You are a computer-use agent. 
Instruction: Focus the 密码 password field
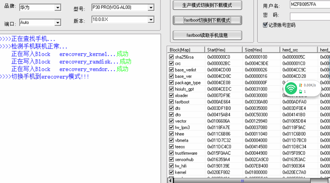310,16
